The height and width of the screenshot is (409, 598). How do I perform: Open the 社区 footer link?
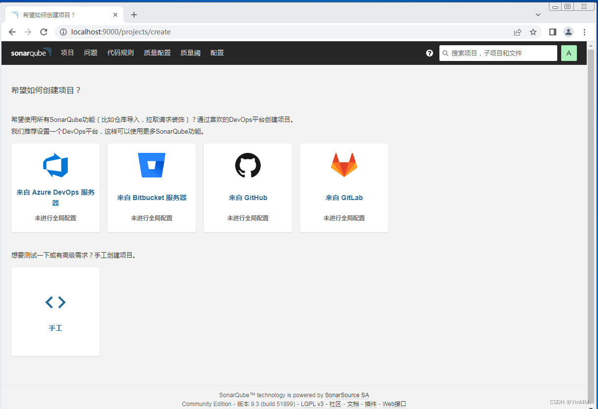coord(335,404)
